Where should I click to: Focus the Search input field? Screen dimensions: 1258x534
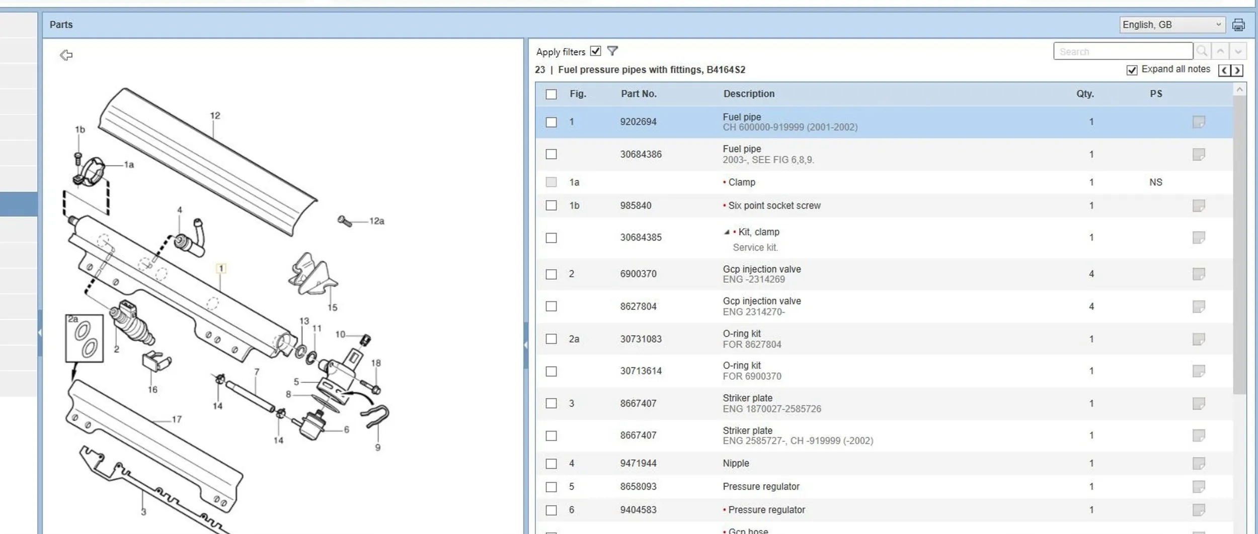[x=1123, y=51]
